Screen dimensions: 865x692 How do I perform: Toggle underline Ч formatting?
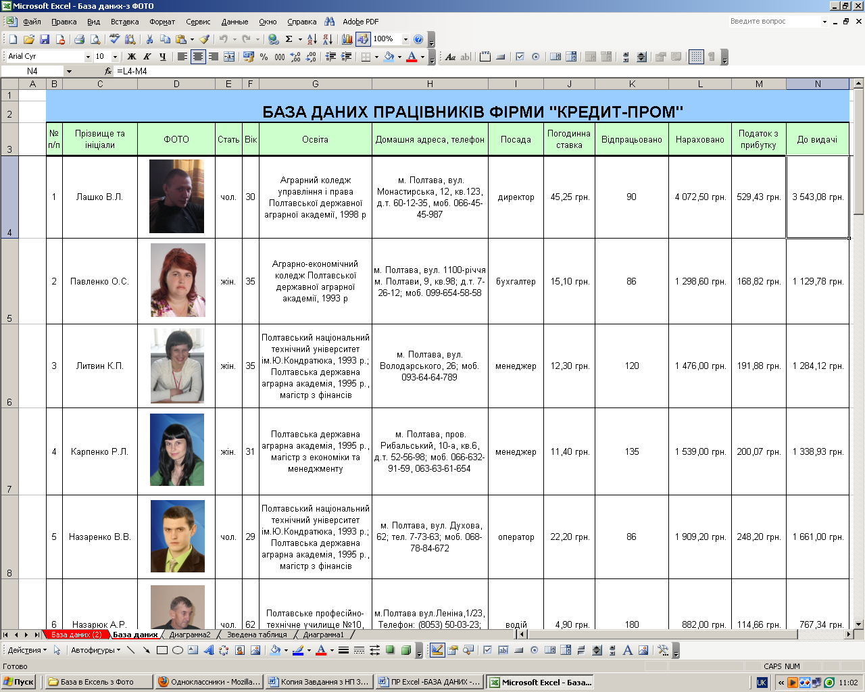coord(162,57)
